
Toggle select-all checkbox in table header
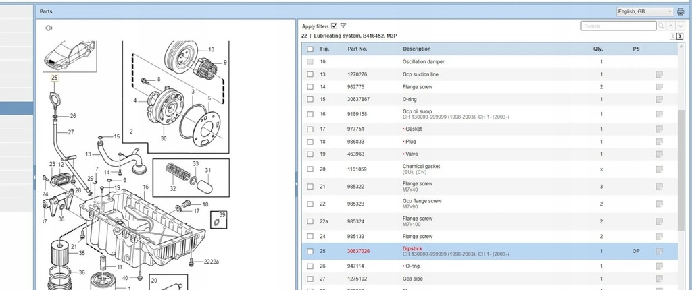click(310, 49)
